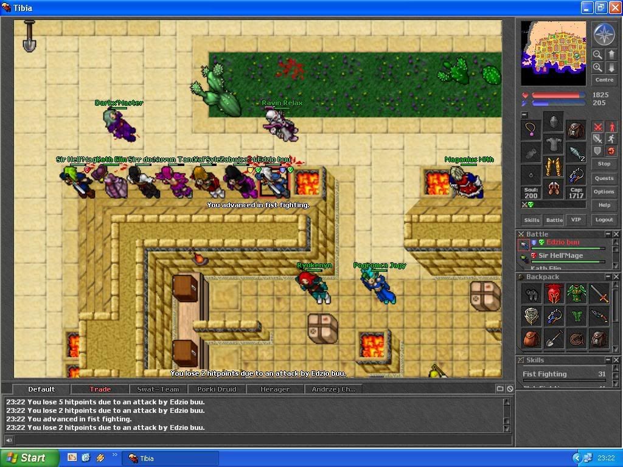Image resolution: width=623 pixels, height=467 pixels.
Task: Minimize the Skills panel
Action: click(608, 360)
